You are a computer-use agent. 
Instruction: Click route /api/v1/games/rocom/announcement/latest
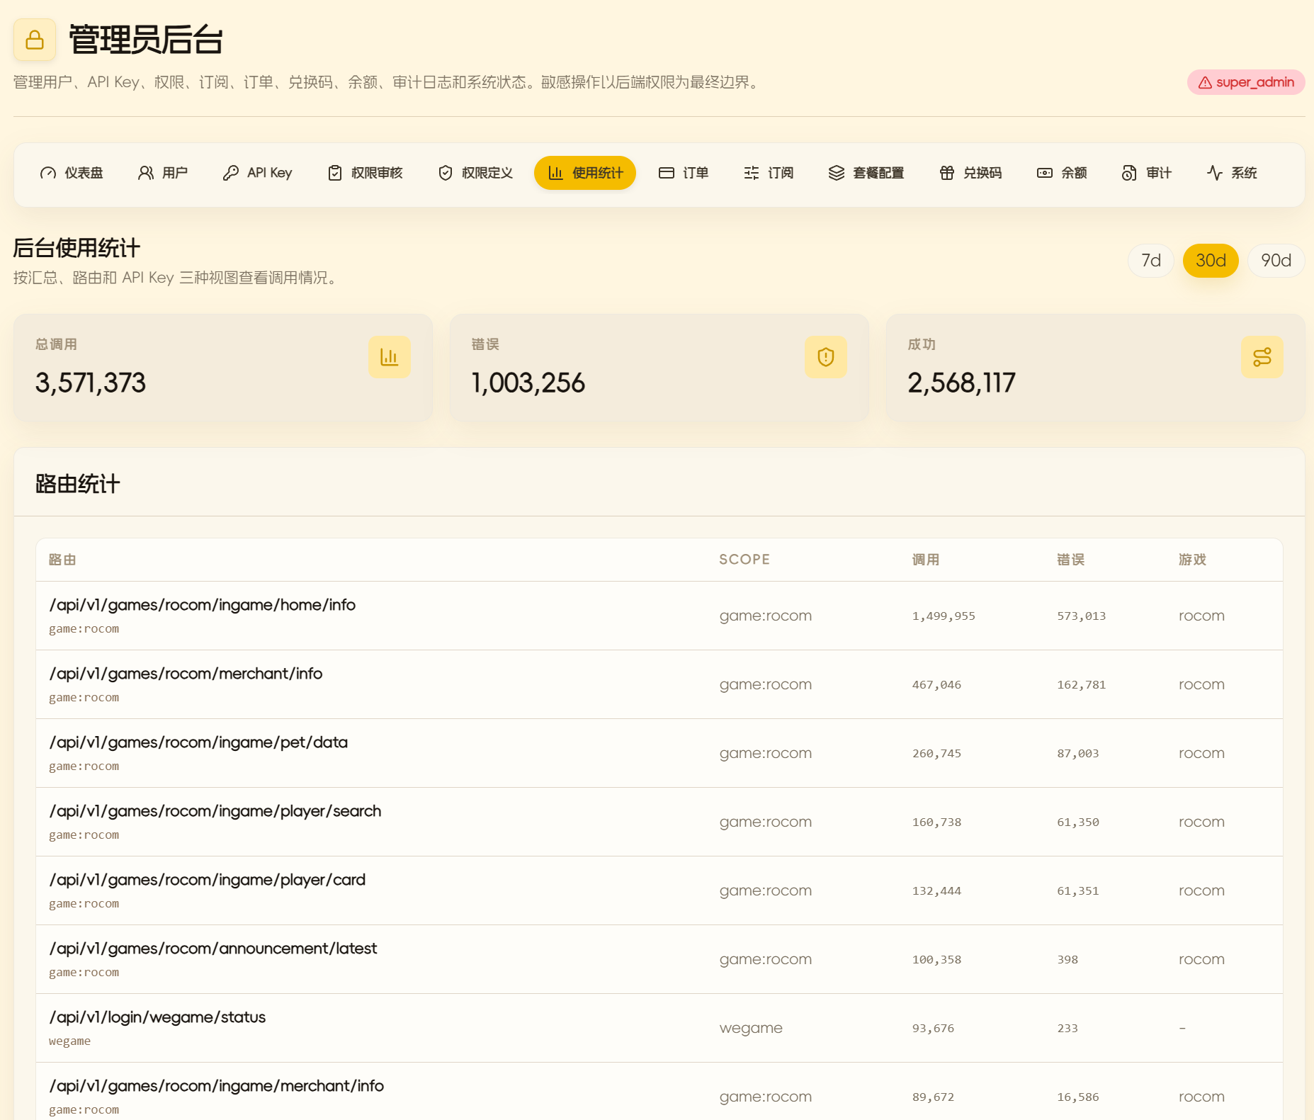213,949
